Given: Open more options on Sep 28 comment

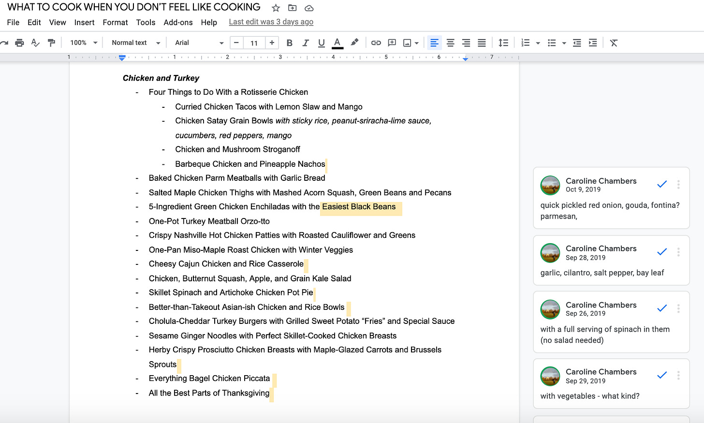Looking at the screenshot, I should click(678, 252).
